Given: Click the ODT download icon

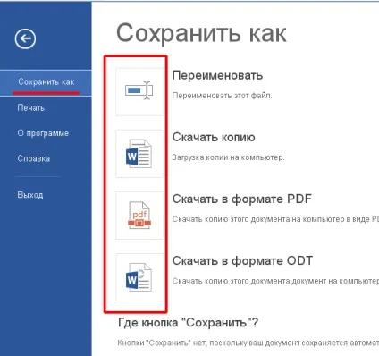Looking at the screenshot, I should (139, 277).
